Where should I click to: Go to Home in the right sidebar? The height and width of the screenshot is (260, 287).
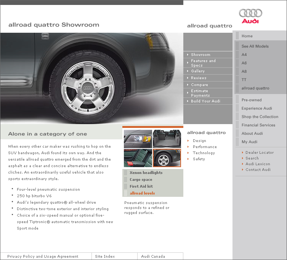[x=247, y=36]
